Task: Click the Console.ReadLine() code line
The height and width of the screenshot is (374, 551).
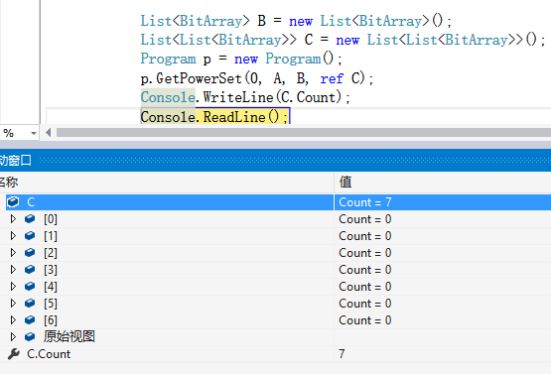Action: (214, 117)
